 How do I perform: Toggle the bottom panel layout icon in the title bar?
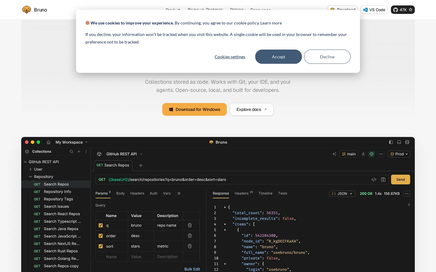click(399, 142)
